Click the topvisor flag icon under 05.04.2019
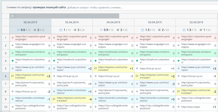 click(x=54, y=99)
